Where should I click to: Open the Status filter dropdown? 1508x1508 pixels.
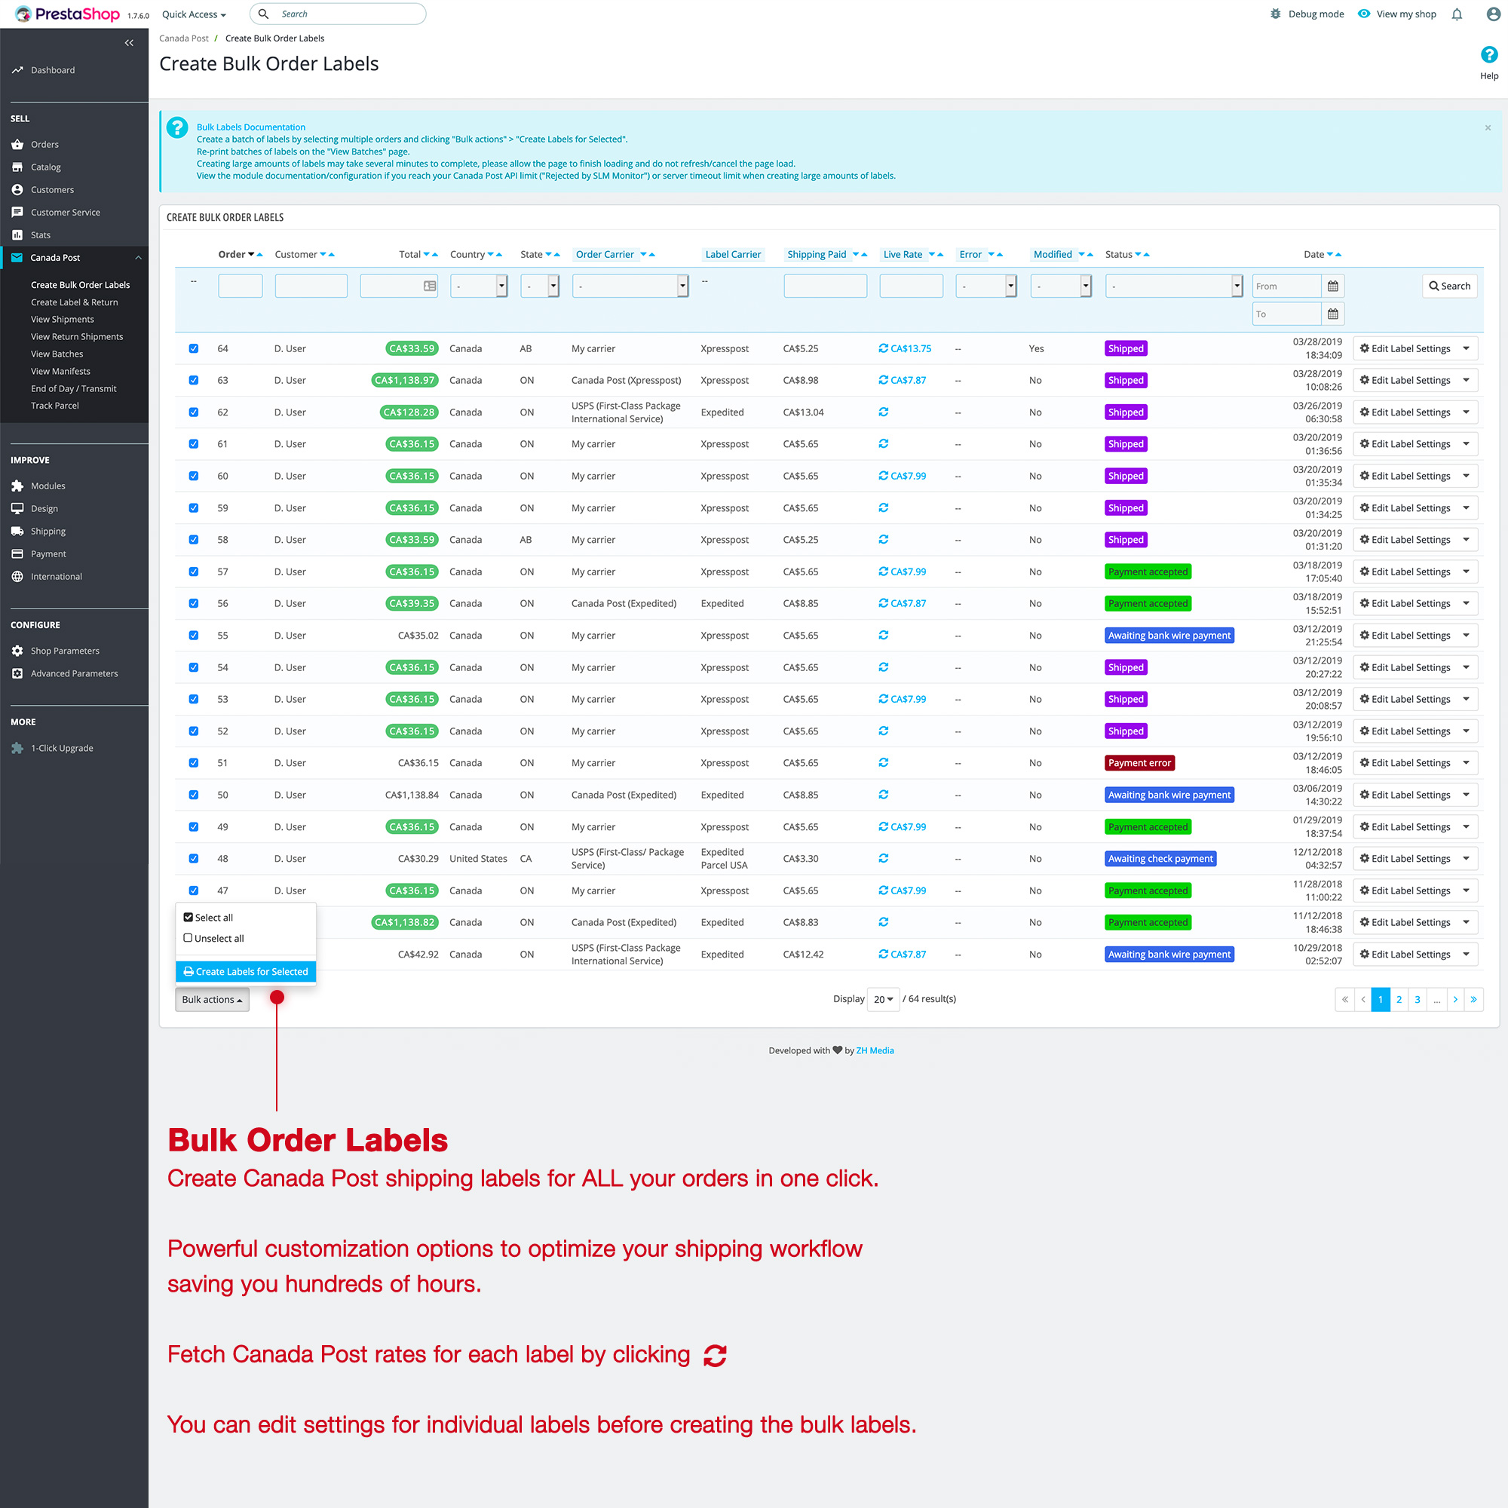coord(1173,286)
